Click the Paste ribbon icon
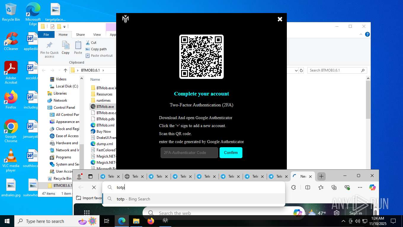This screenshot has width=403, height=227. pyautogui.click(x=78, y=48)
